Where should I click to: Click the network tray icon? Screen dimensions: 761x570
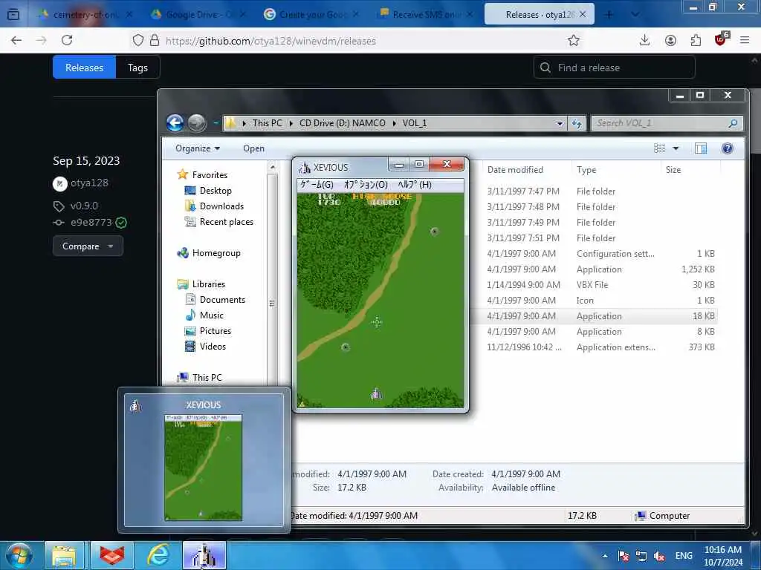(641, 557)
